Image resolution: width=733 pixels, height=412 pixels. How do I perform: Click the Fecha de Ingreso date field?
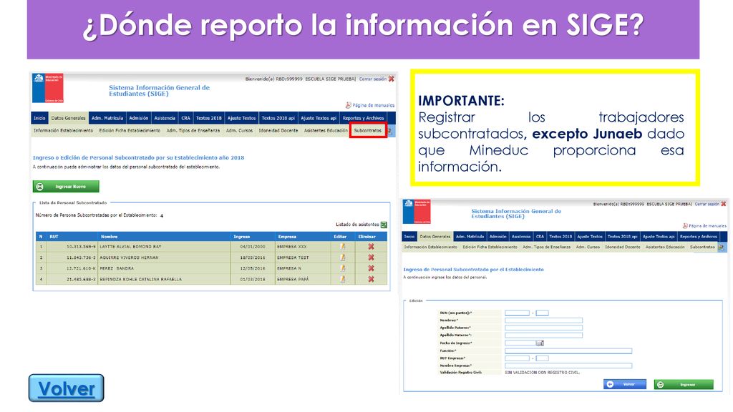pos(520,343)
